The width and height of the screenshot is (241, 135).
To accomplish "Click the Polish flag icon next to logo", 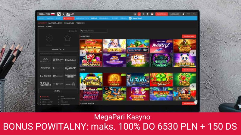I will coord(53,14).
